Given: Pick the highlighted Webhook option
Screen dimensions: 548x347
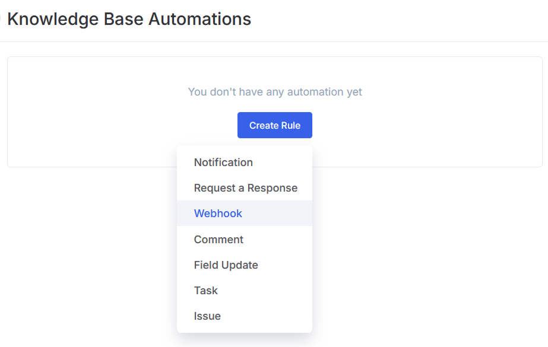Looking at the screenshot, I should pyautogui.click(x=218, y=214).
